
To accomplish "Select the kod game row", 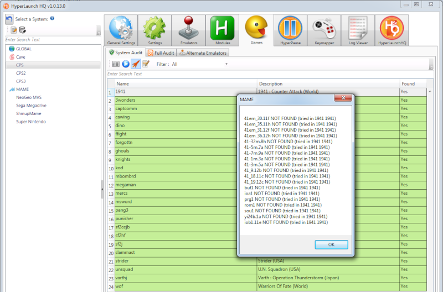I will [x=267, y=168].
